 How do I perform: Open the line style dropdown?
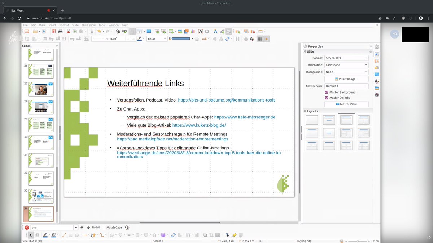[x=100, y=39]
